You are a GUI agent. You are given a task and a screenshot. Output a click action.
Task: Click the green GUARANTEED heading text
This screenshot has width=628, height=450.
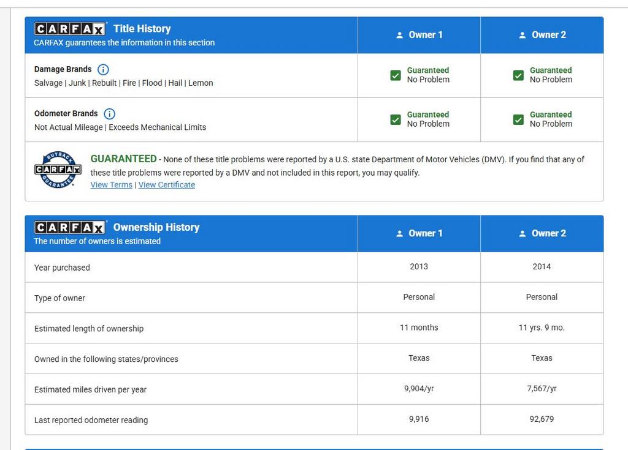pyautogui.click(x=123, y=159)
